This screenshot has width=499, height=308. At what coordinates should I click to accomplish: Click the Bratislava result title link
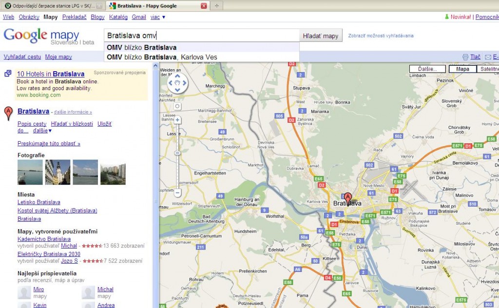click(x=34, y=112)
